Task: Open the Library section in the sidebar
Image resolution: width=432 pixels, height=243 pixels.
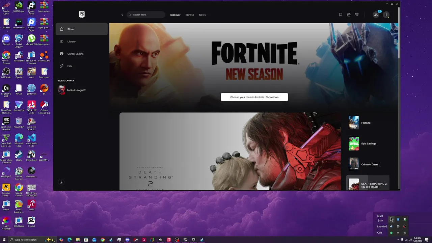Action: (82, 42)
